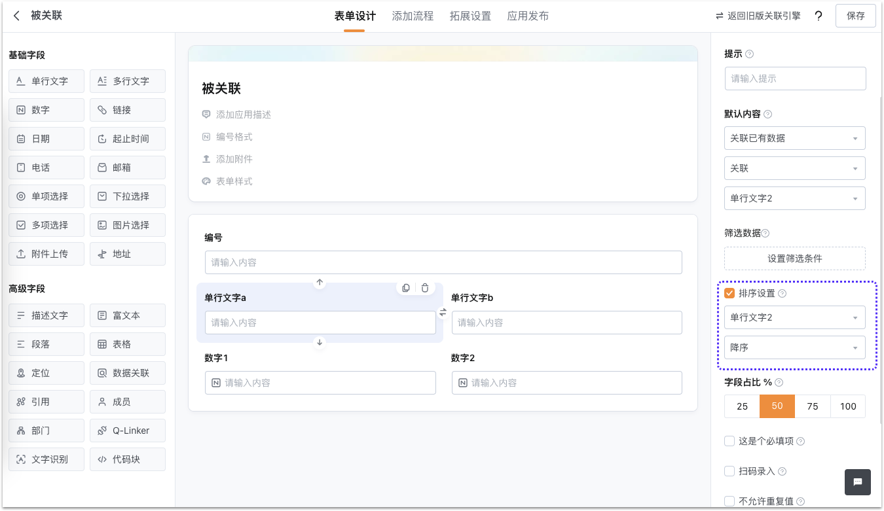This screenshot has height=511, width=884.
Task: Open the 关联已有数据 dropdown
Action: (795, 138)
